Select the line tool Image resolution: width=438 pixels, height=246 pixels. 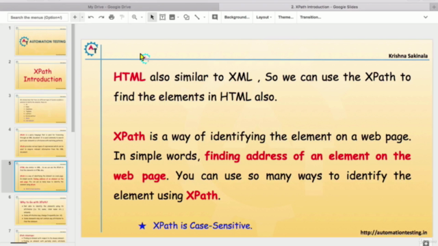[197, 17]
